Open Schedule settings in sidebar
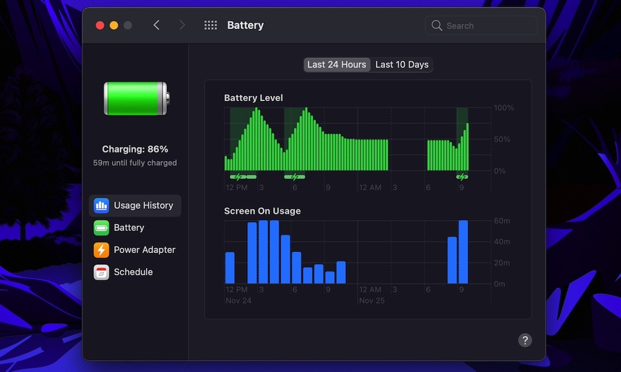 click(135, 272)
